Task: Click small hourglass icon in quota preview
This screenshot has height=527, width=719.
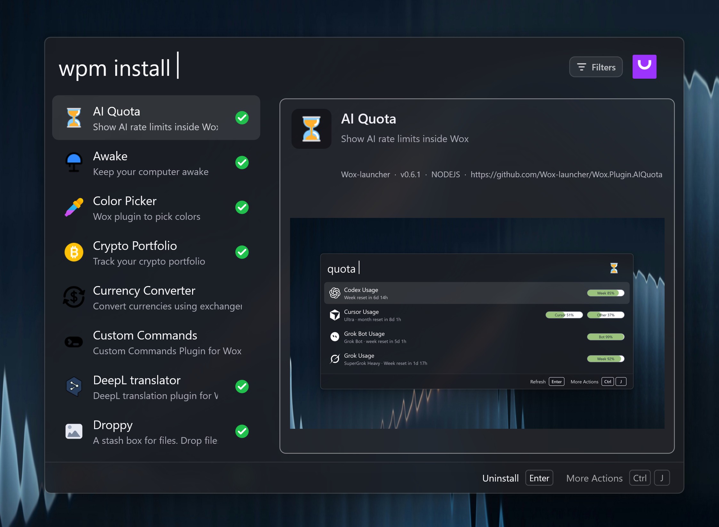Action: (x=614, y=268)
